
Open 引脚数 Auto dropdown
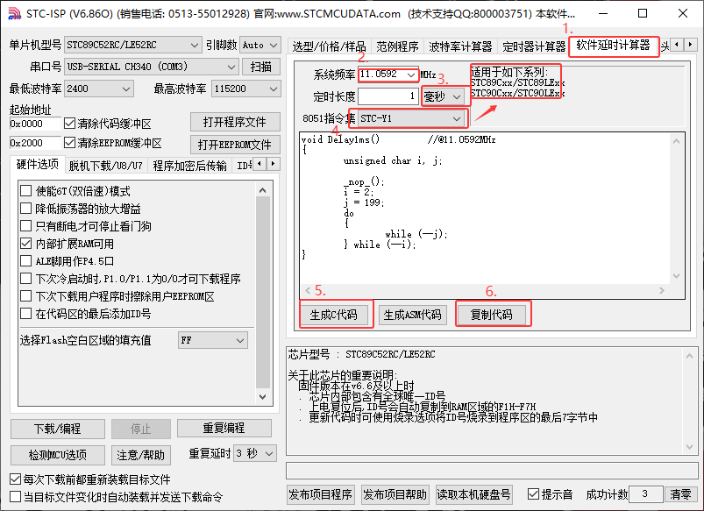260,45
